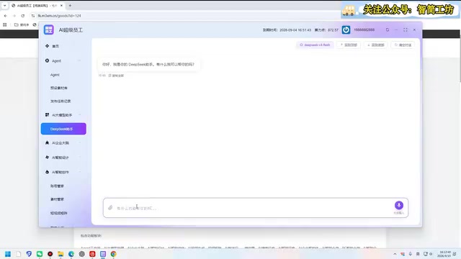Click the Agent group icon in sidebar
Screen dimensions: 461x259
(x=47, y=60)
